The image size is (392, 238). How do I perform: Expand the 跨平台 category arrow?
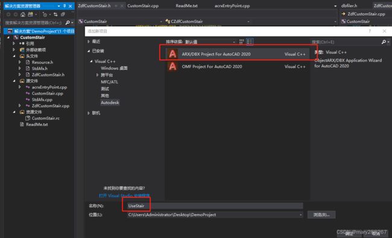coord(97,75)
